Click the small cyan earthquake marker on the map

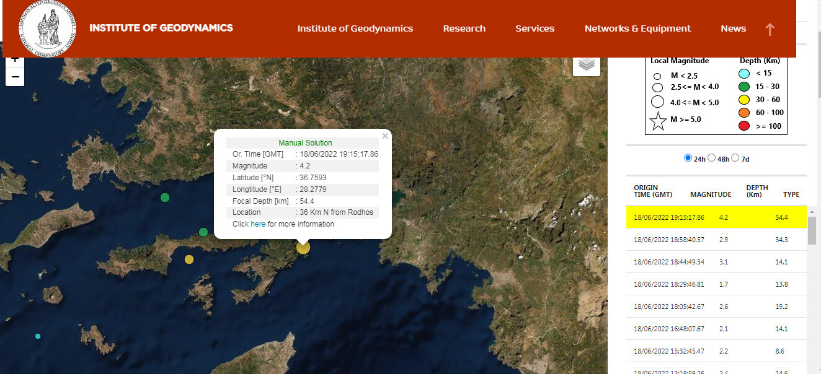[38, 336]
